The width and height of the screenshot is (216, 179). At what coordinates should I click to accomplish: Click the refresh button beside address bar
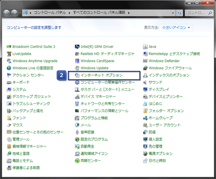(x=179, y=13)
